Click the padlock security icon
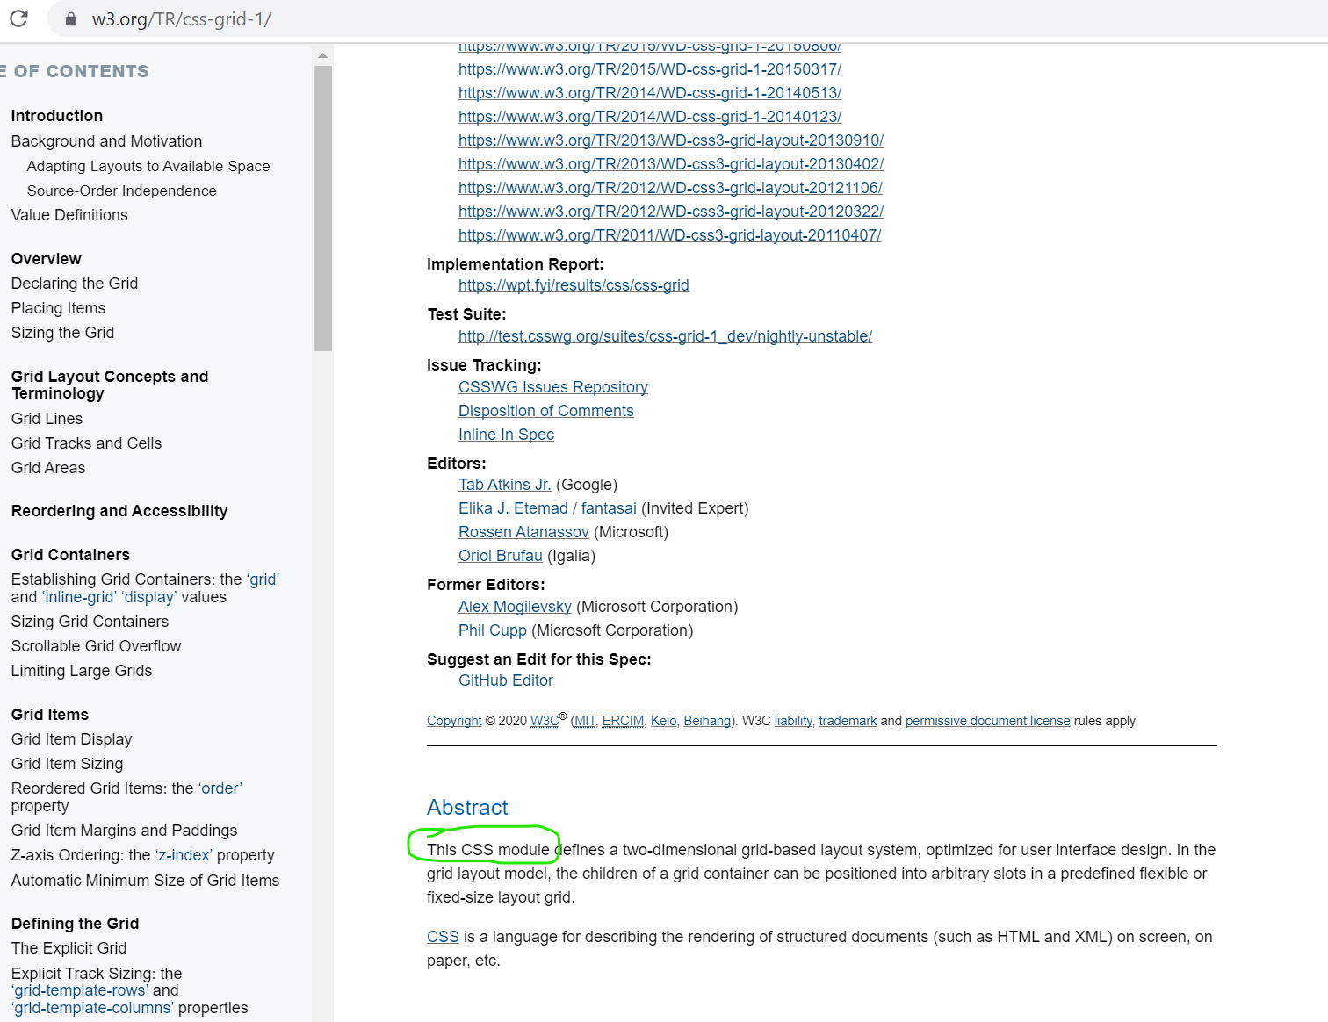The height and width of the screenshot is (1022, 1328). coord(71,18)
